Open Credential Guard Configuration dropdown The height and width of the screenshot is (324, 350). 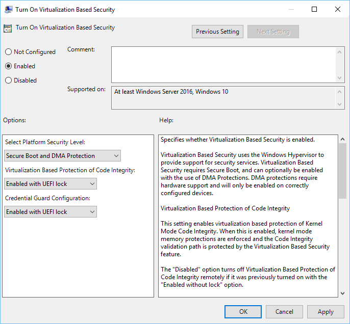click(x=50, y=211)
